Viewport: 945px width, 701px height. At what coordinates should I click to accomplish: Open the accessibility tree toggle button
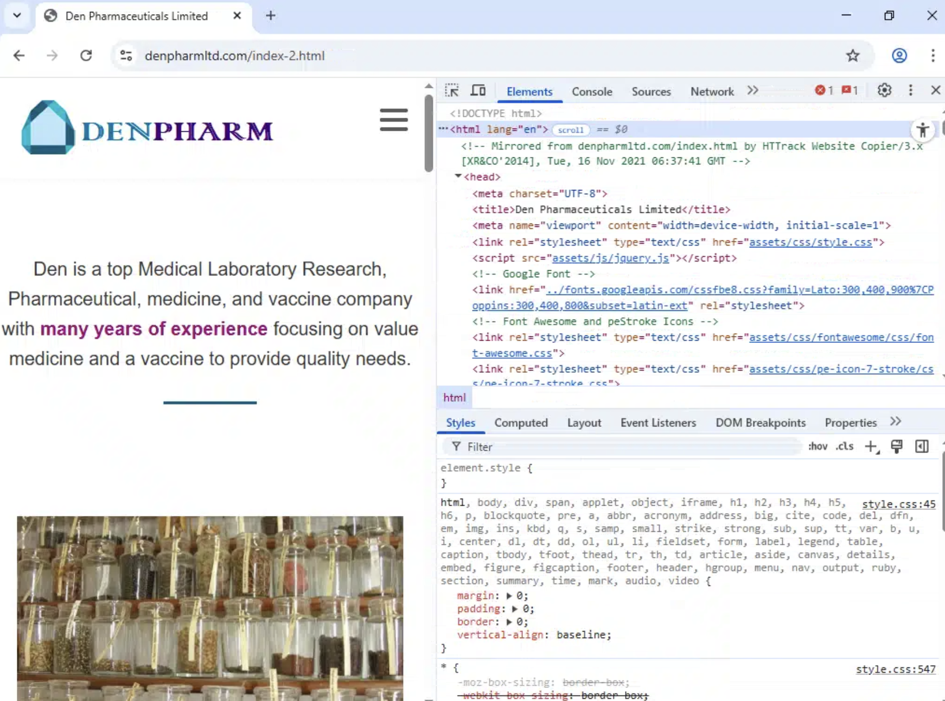click(923, 130)
